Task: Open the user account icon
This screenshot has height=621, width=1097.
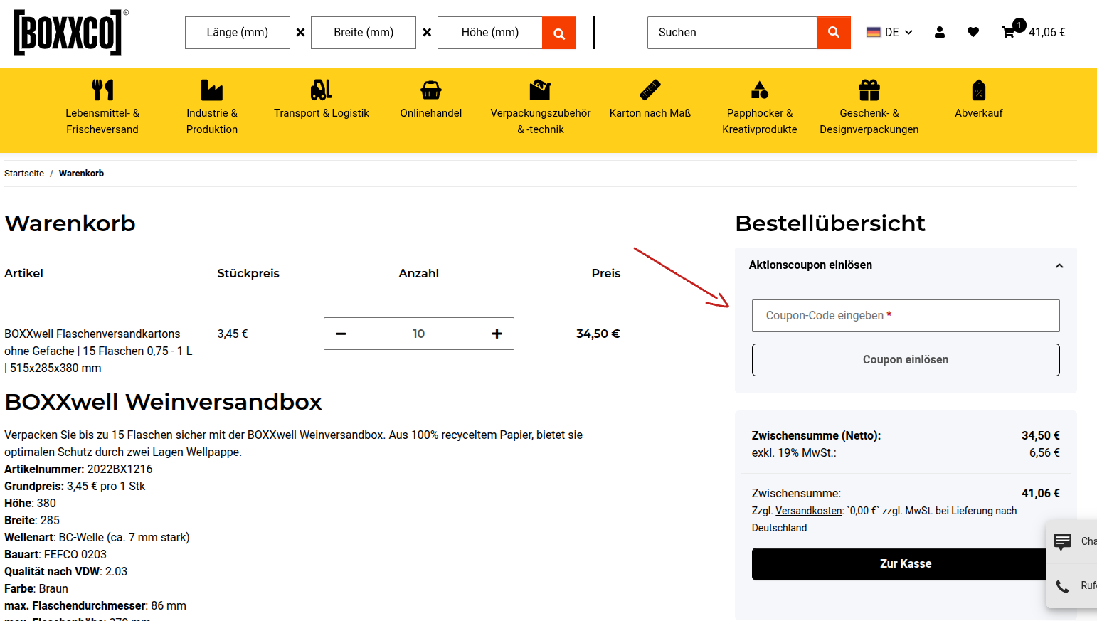Action: [940, 32]
